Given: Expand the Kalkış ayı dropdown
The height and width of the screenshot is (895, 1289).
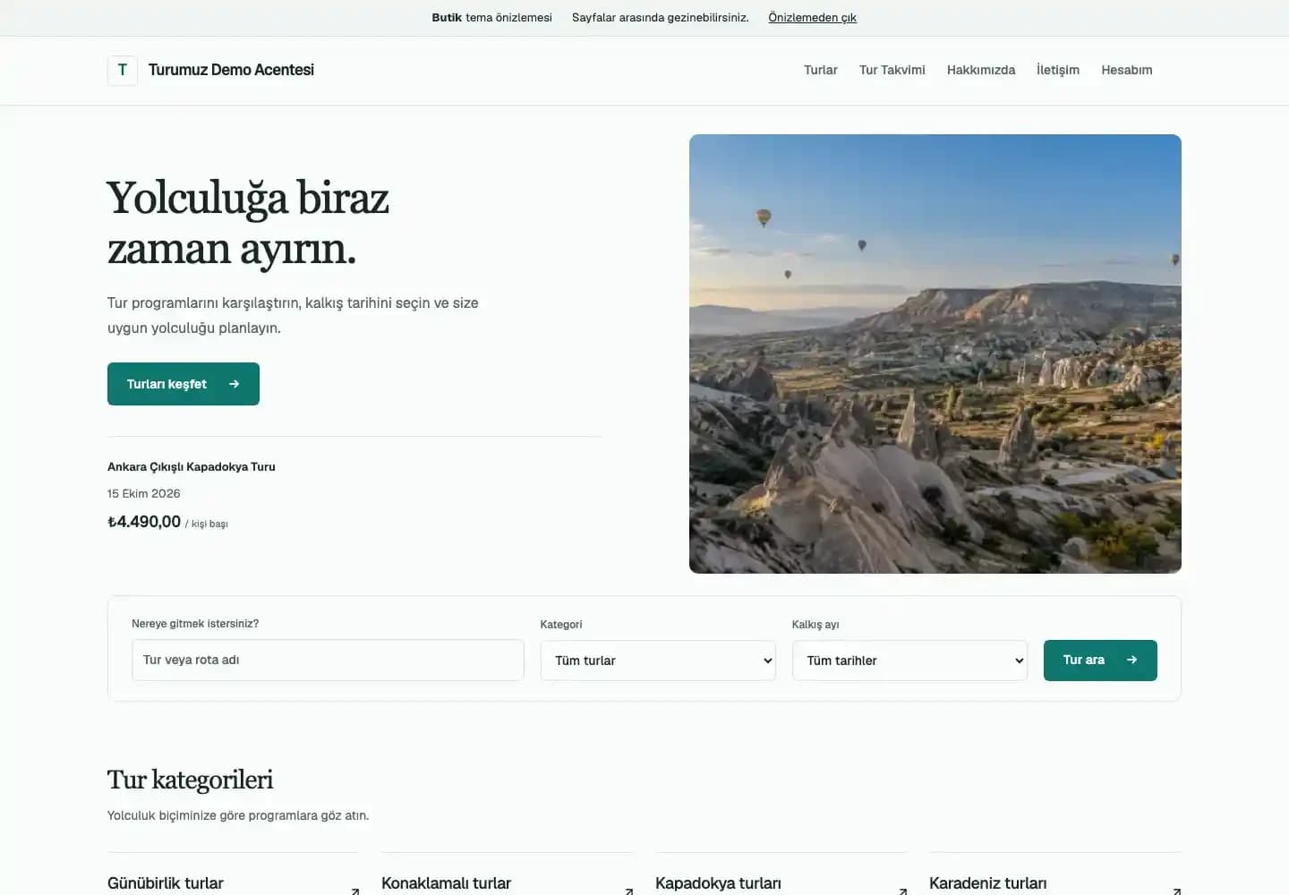Looking at the screenshot, I should [x=909, y=661].
